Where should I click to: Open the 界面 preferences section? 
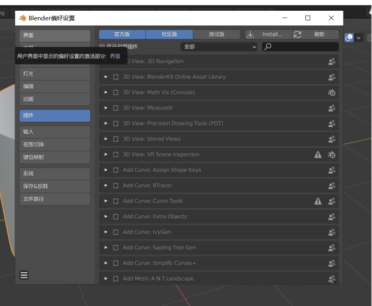55,35
